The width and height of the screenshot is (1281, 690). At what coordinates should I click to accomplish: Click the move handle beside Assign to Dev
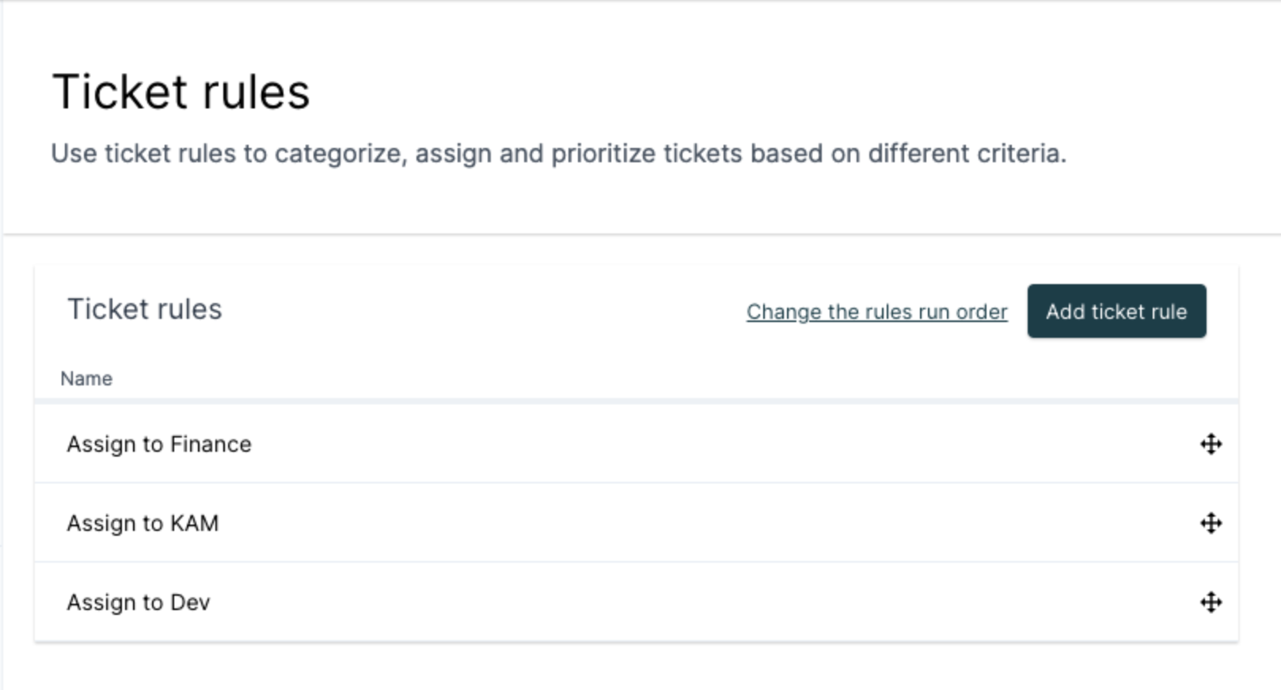click(1211, 602)
